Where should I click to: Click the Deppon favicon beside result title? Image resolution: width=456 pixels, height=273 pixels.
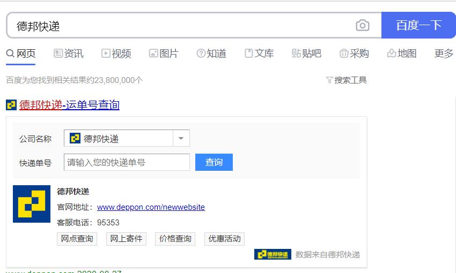click(x=11, y=105)
